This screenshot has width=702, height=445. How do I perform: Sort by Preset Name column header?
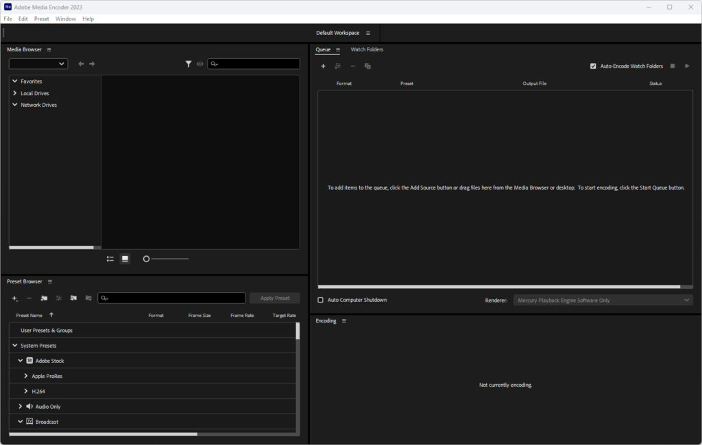[x=29, y=316]
